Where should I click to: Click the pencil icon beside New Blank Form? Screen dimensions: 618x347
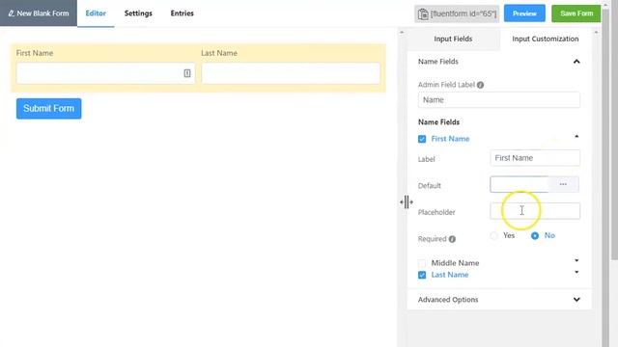[x=11, y=13]
